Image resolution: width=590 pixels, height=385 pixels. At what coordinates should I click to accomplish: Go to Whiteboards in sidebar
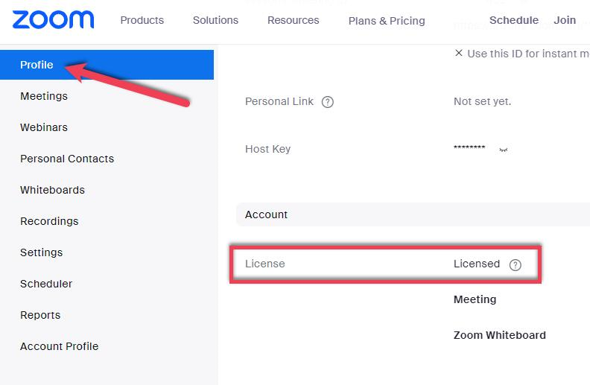pos(52,190)
